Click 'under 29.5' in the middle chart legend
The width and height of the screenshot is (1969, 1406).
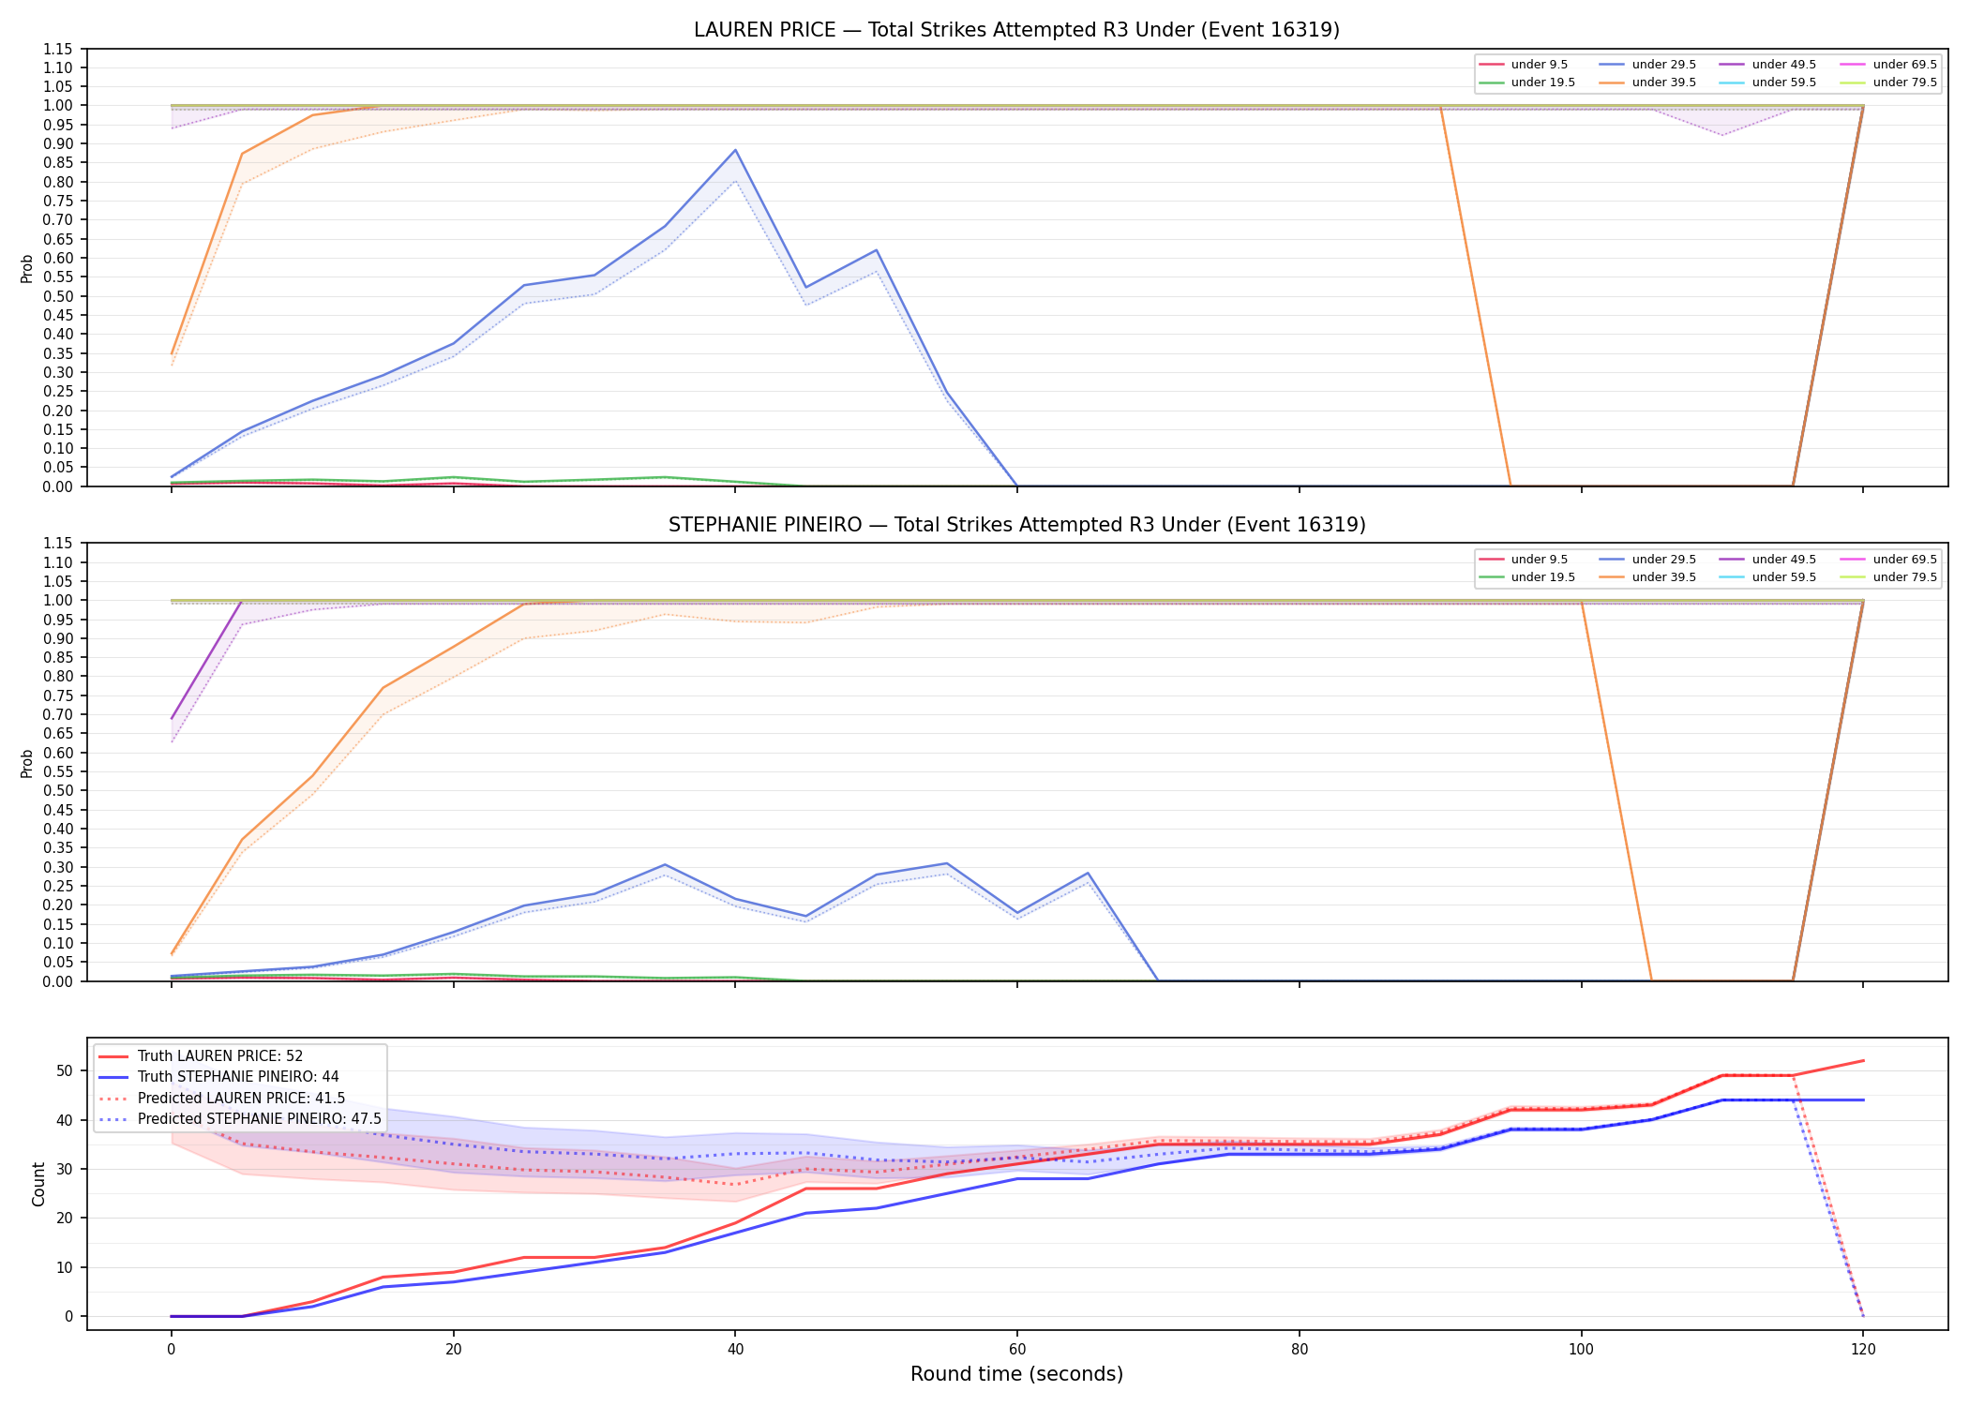[x=1663, y=560]
